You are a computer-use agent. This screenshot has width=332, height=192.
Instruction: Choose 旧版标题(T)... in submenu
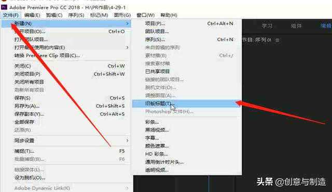[187, 104]
